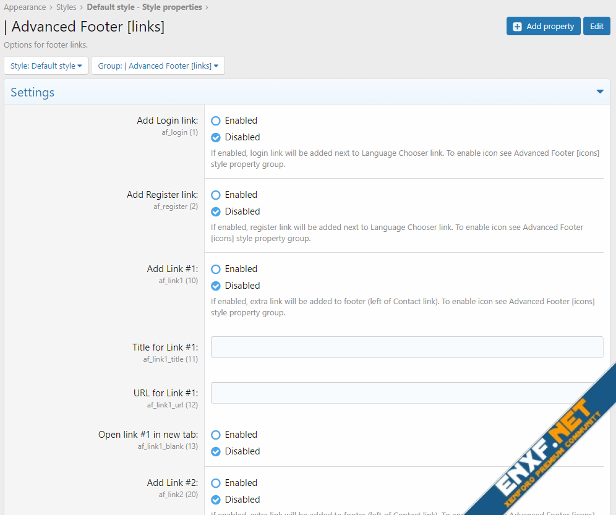The image size is (616, 515).
Task: Click the plus icon on Add property
Action: pyautogui.click(x=518, y=27)
